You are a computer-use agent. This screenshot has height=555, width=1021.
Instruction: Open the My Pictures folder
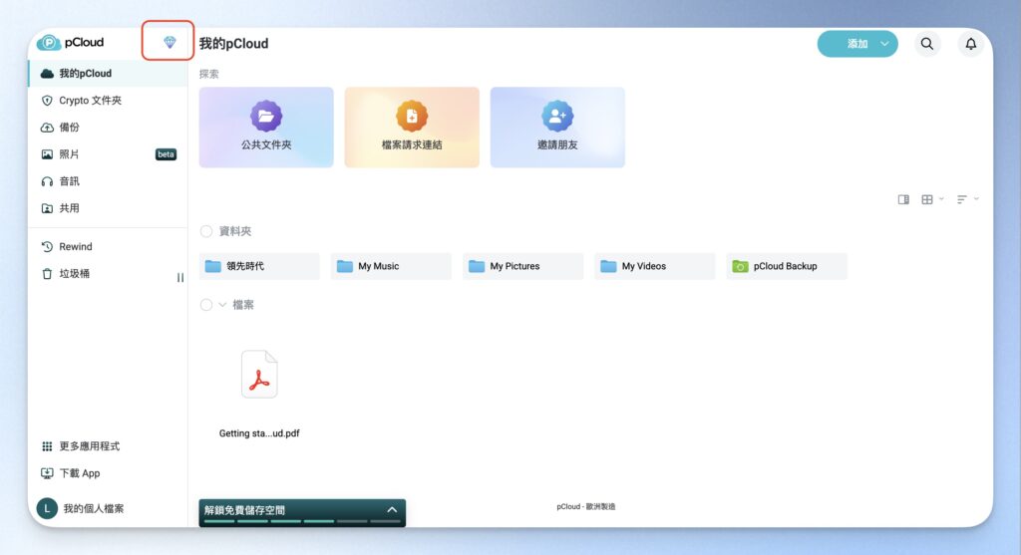[522, 266]
